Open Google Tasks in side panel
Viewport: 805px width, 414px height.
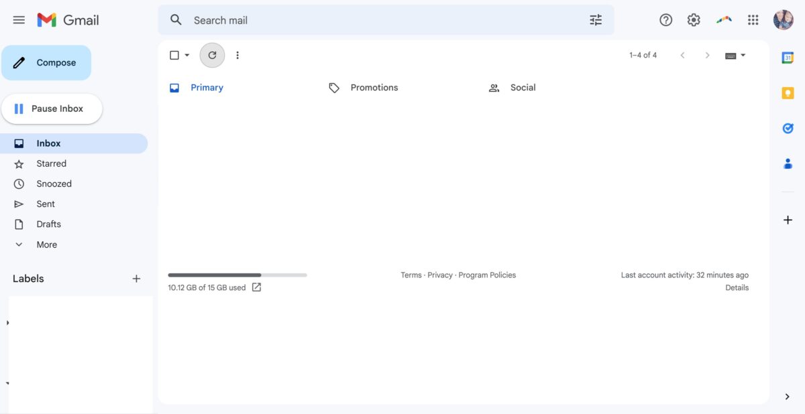pos(788,128)
